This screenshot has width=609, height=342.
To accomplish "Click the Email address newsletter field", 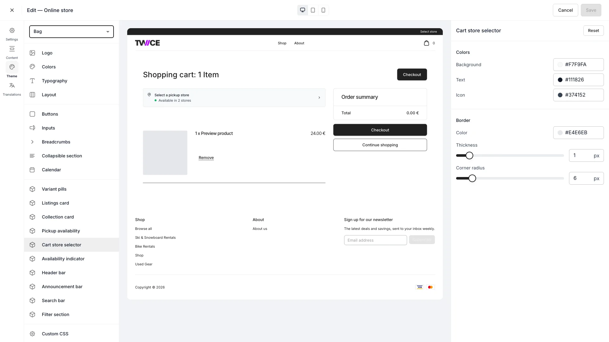I will (375, 240).
